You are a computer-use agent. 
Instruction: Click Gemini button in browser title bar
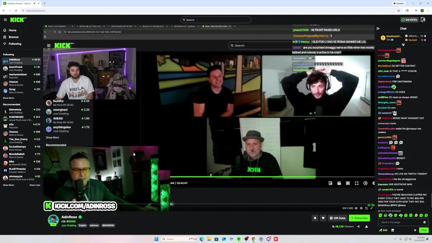point(399,3)
